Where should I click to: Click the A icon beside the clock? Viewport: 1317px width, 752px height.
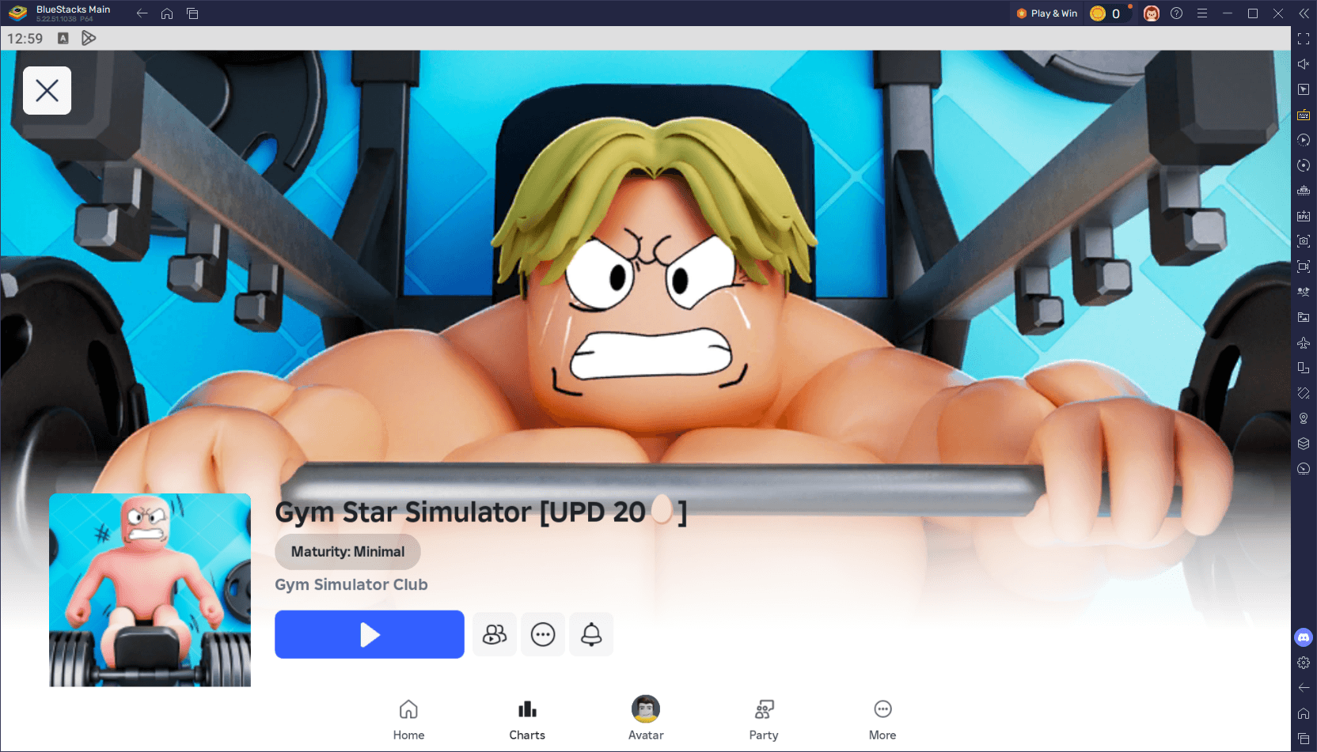(x=63, y=38)
